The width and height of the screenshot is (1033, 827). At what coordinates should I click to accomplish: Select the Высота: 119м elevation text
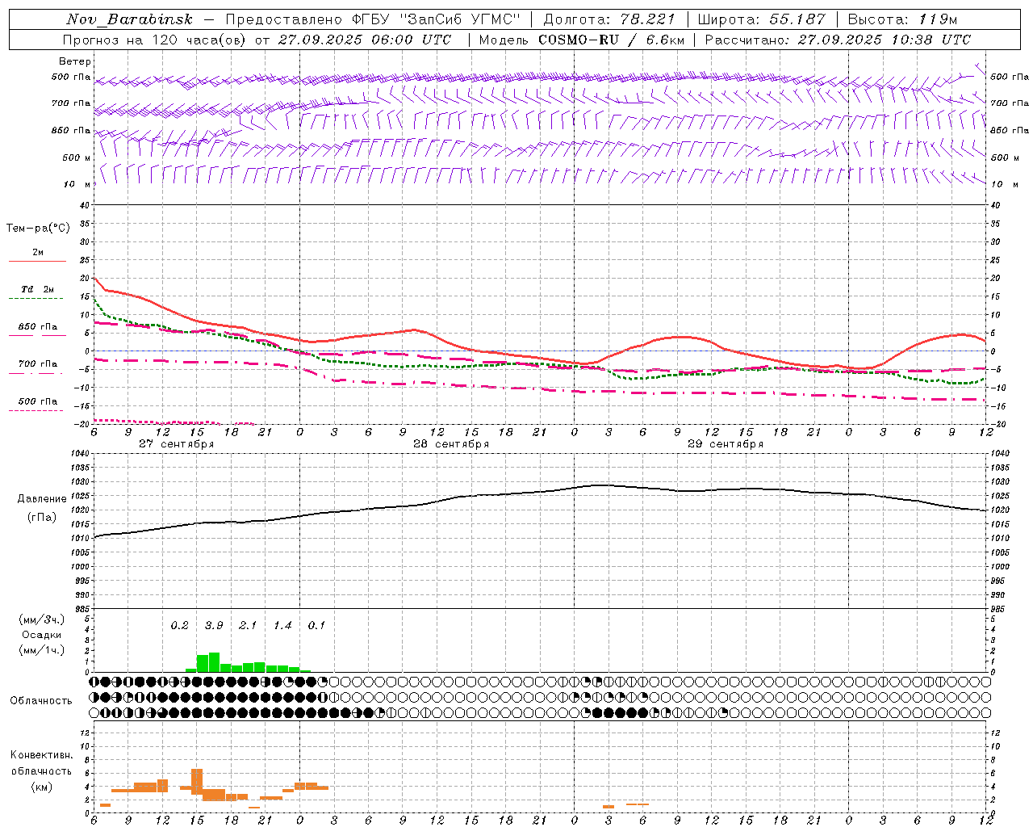click(x=902, y=19)
